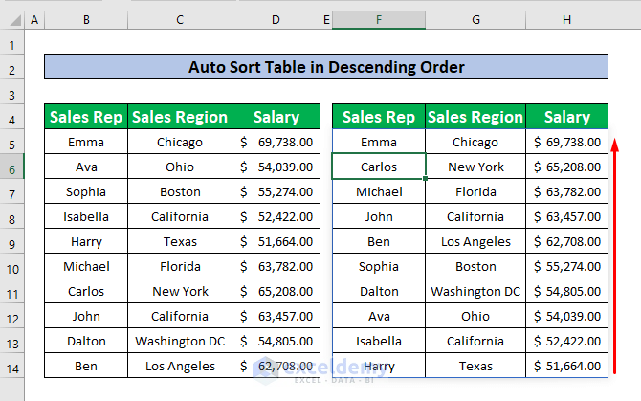Click the selected cell containing Carlos in column F
The height and width of the screenshot is (401, 641).
pos(379,167)
